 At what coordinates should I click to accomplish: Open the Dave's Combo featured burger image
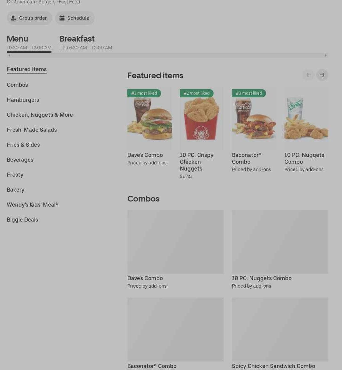tap(150, 119)
